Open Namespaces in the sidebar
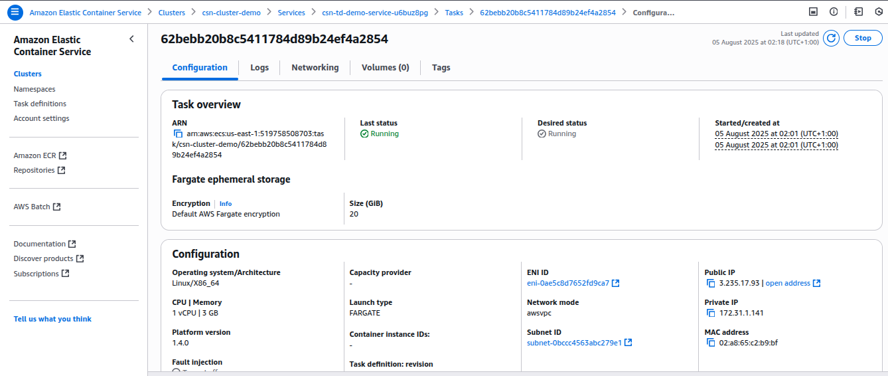Screen dimensions: 888x376 (35, 89)
